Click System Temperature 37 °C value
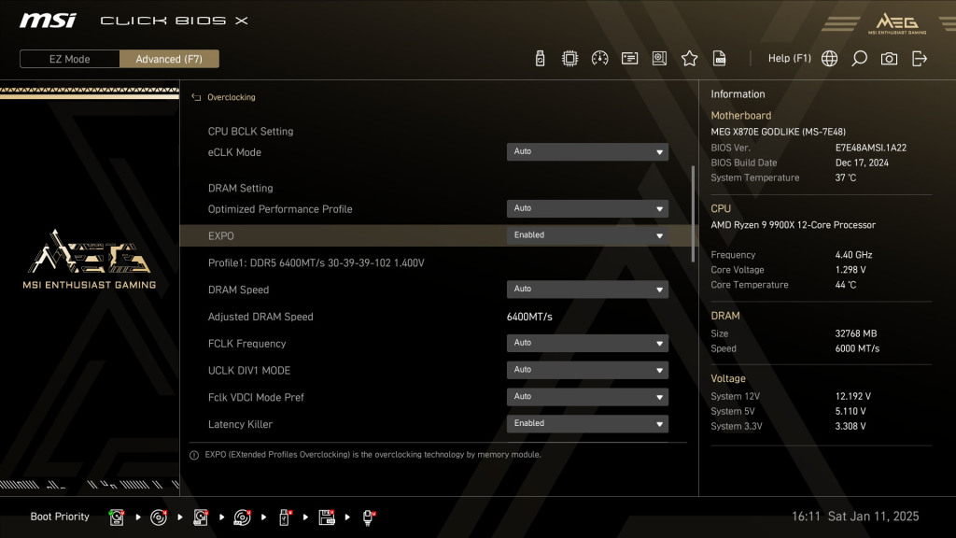Image resolution: width=956 pixels, height=538 pixels. [846, 178]
